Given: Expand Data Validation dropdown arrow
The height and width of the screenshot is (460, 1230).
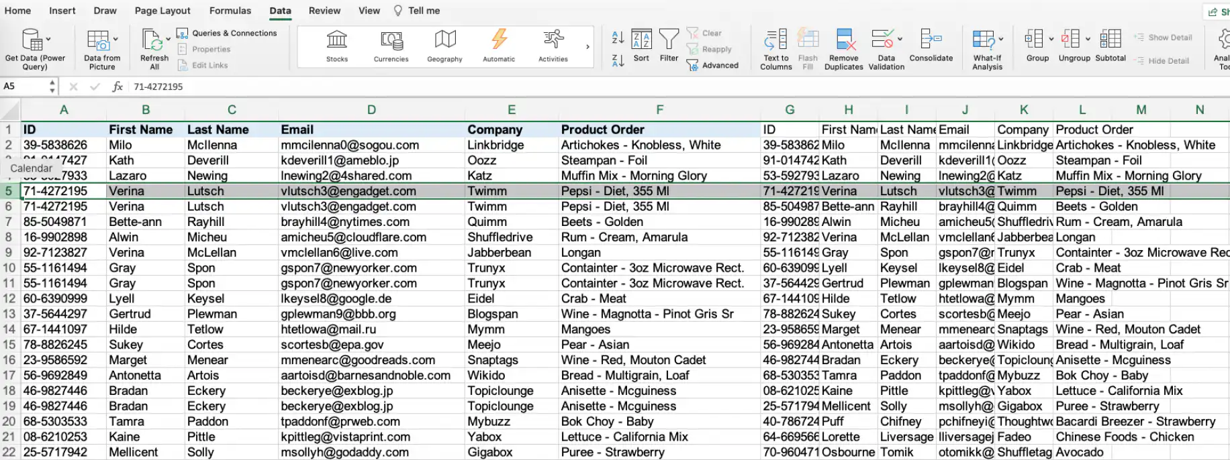Looking at the screenshot, I should tap(900, 39).
